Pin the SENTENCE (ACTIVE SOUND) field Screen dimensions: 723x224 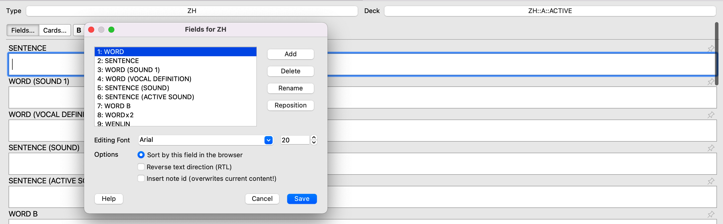[x=711, y=181]
